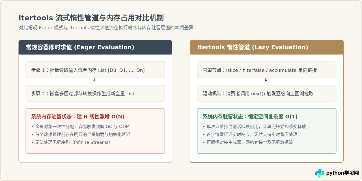This screenshot has width=362, height=181.
Task: Select the '步骤 1：批量读取输入流至内存' box
Action: 95,70
